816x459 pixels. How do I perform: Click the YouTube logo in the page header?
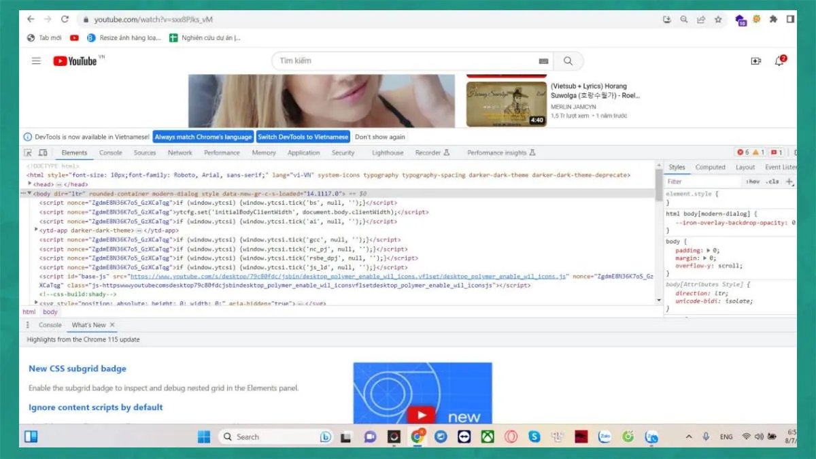75,61
